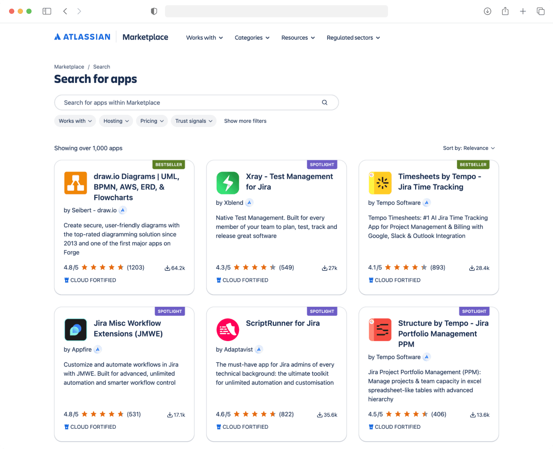
Task: Go back in Safari
Action: pos(65,11)
